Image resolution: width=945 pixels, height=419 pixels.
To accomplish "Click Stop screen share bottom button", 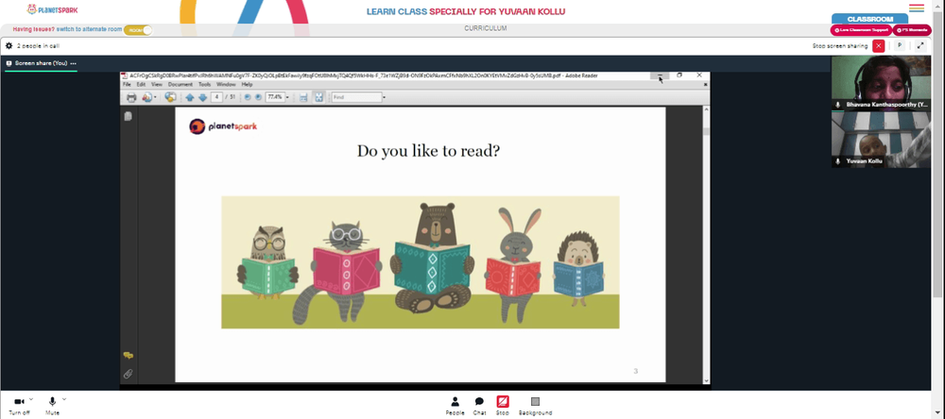I will tap(503, 406).
